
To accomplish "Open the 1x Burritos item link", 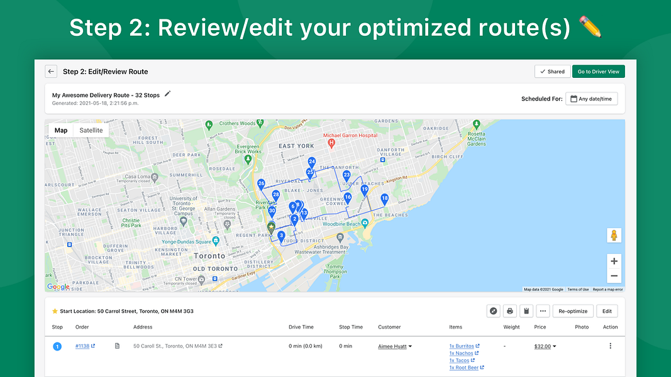I will click(x=462, y=346).
